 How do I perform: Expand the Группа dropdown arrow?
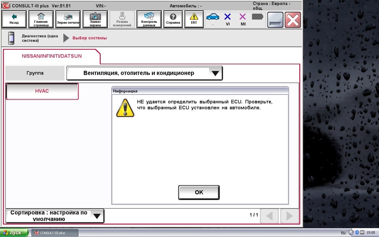click(x=215, y=73)
